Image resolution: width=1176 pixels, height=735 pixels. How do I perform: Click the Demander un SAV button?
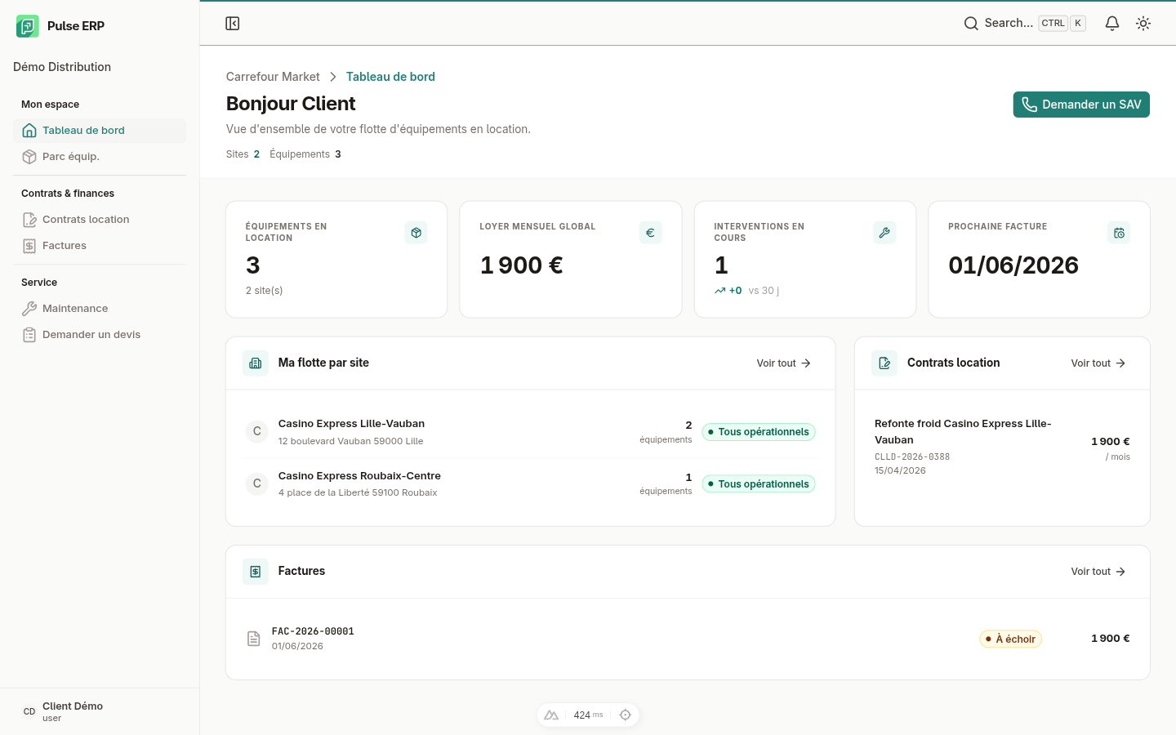(x=1081, y=105)
